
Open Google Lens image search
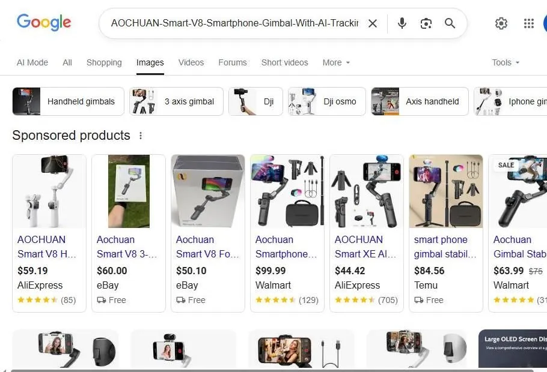[426, 23]
